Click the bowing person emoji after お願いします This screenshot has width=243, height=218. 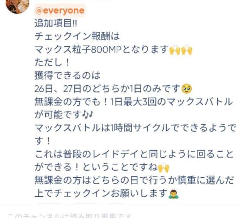(x=174, y=194)
